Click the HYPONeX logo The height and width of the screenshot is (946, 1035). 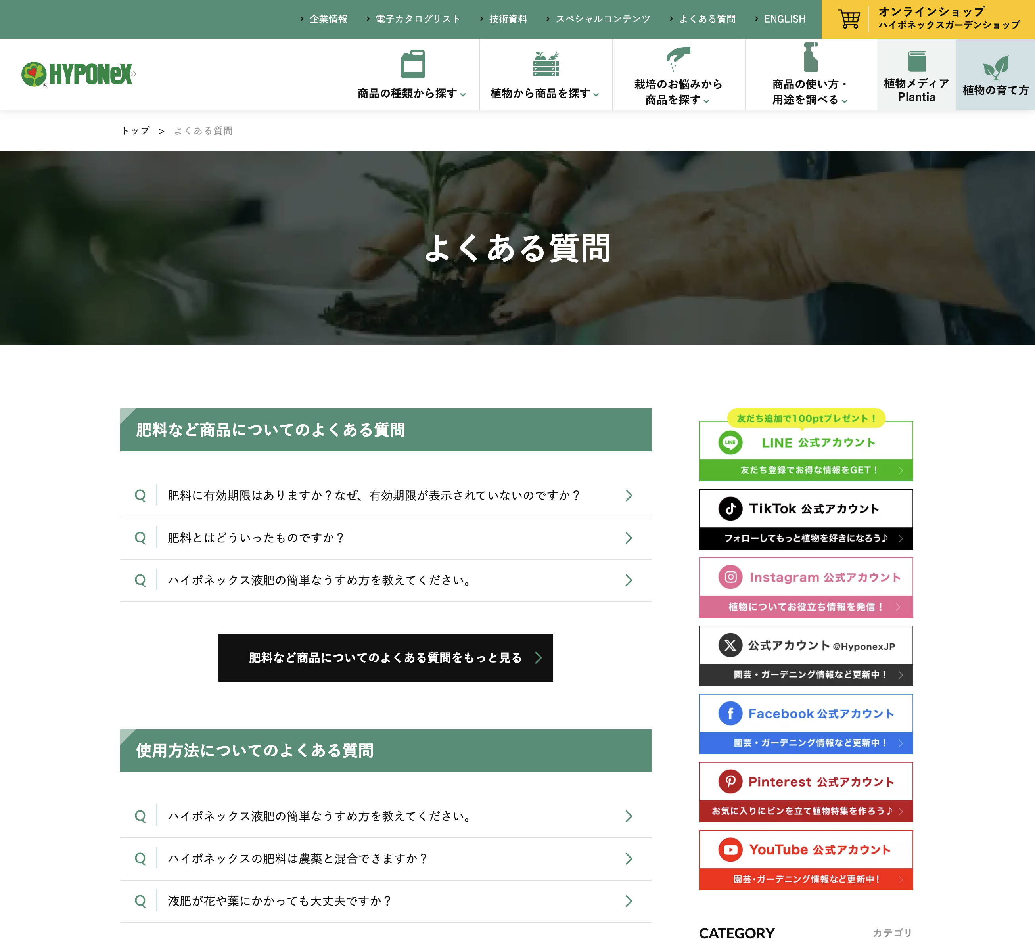click(78, 75)
